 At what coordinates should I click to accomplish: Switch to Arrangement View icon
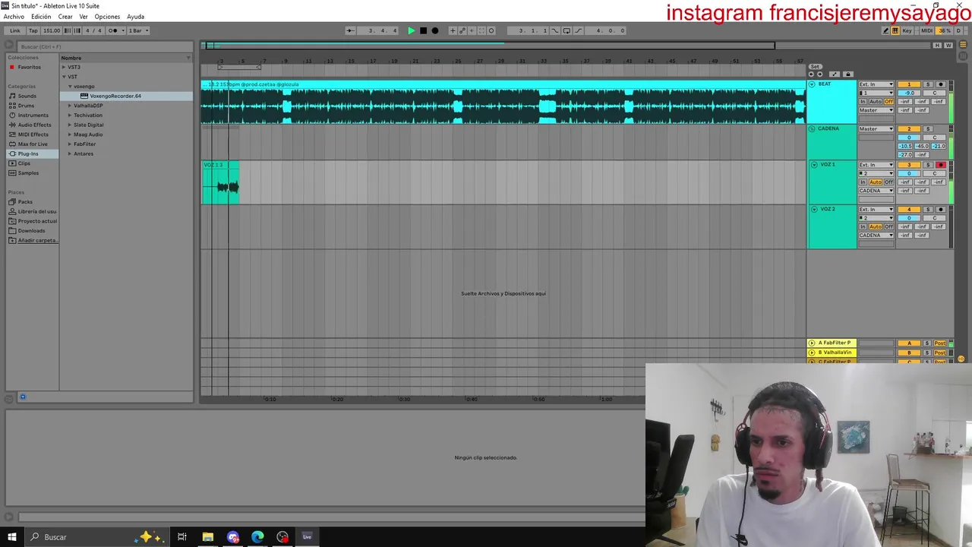click(x=963, y=44)
